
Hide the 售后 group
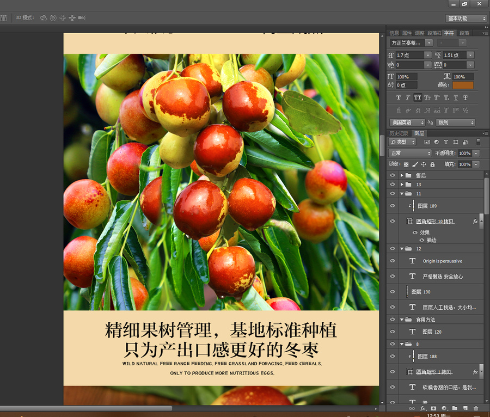tap(393, 175)
